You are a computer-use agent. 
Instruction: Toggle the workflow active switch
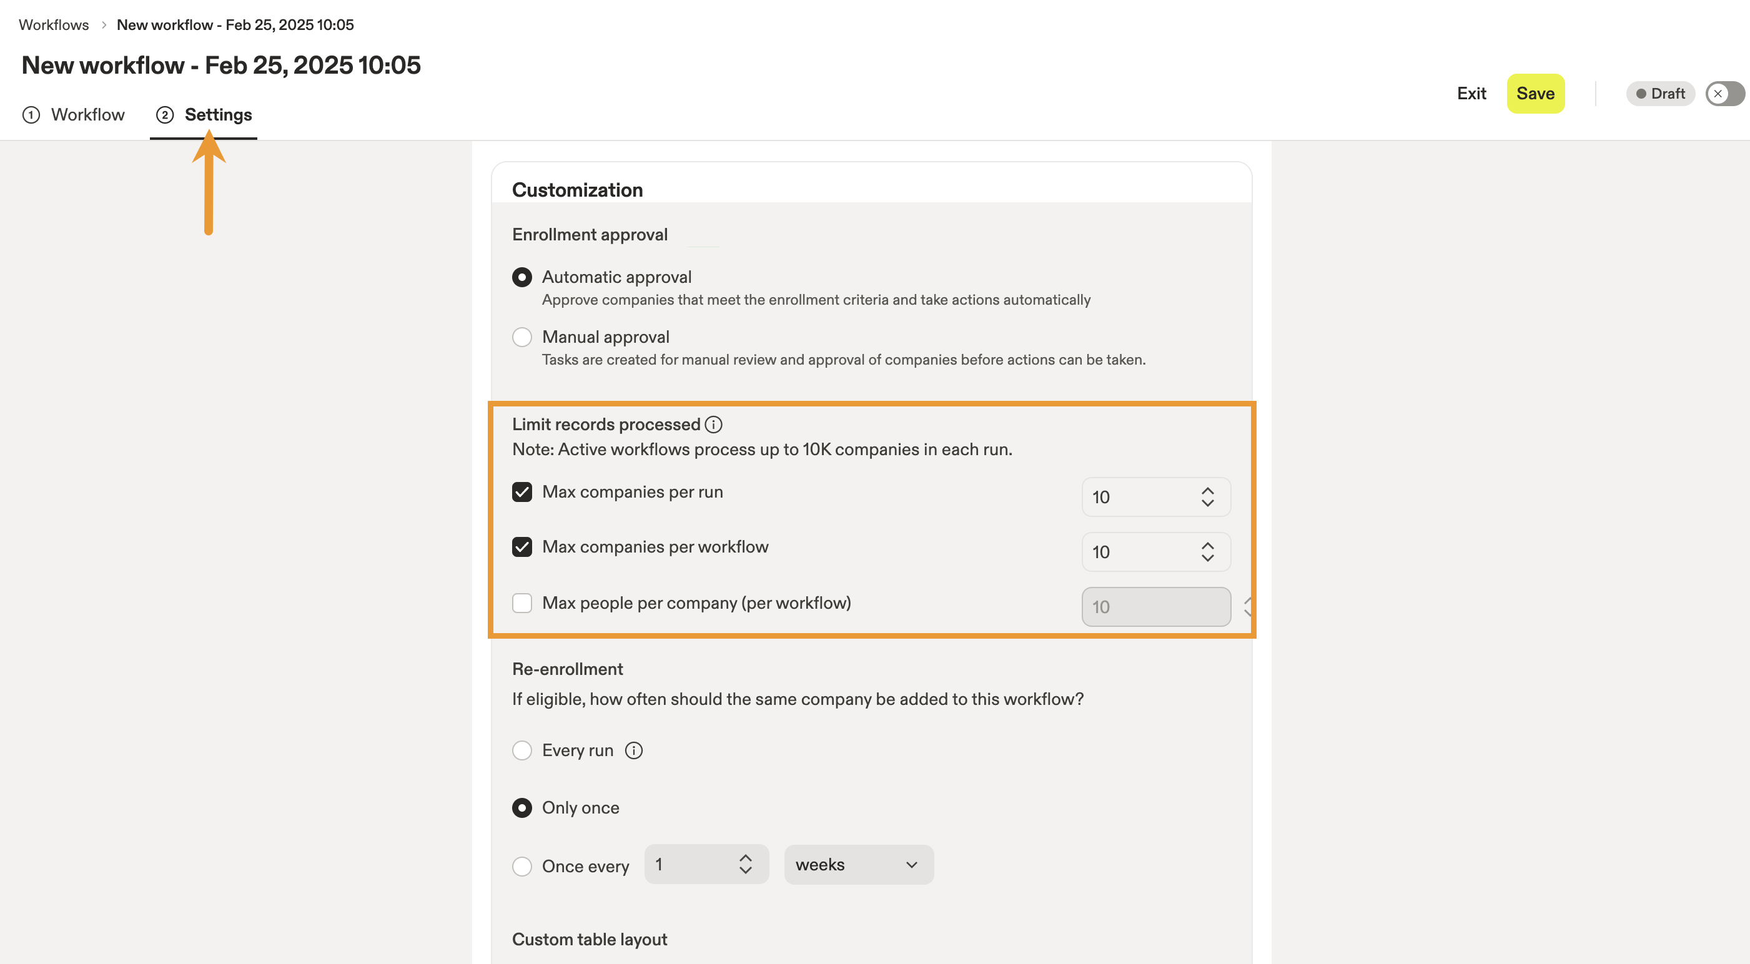click(x=1725, y=94)
